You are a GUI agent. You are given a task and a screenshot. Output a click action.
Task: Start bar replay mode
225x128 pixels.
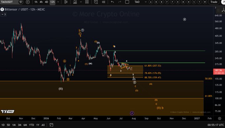tap(103, 2)
